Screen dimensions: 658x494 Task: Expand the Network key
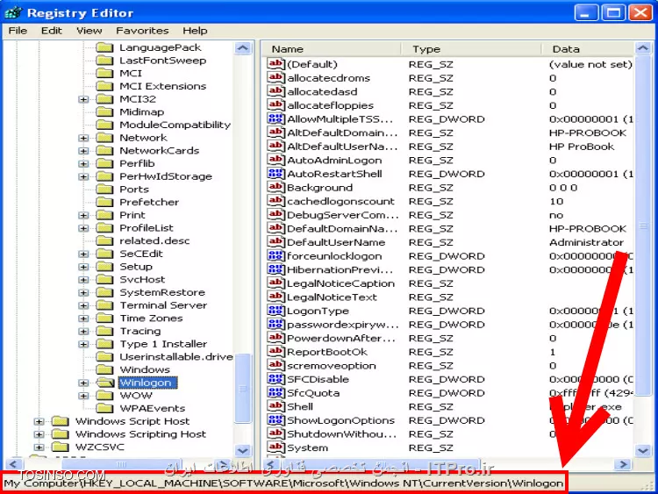click(x=83, y=138)
